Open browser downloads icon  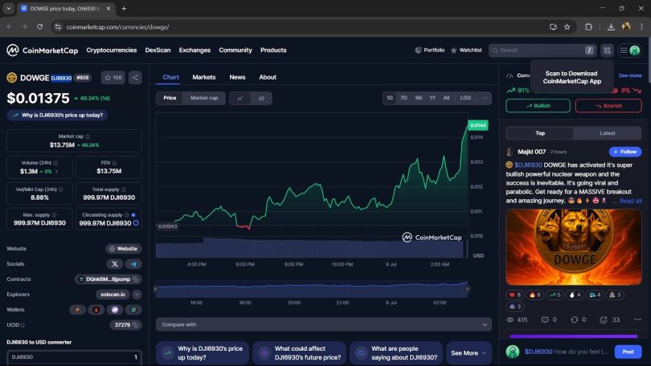coord(611,27)
